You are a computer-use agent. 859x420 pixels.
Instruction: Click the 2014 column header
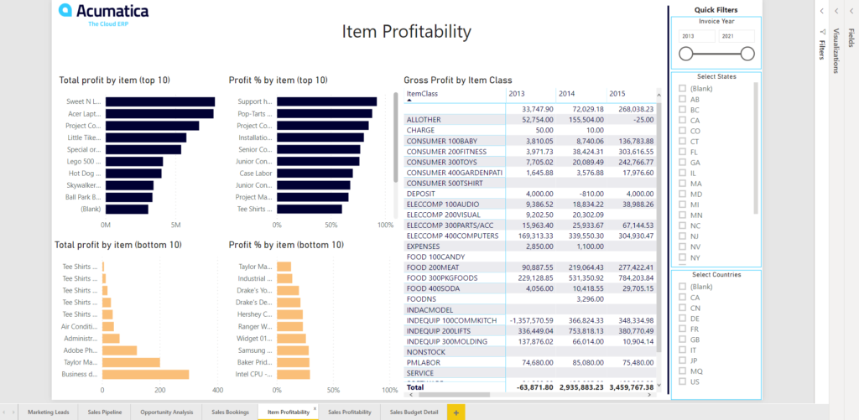click(x=567, y=93)
